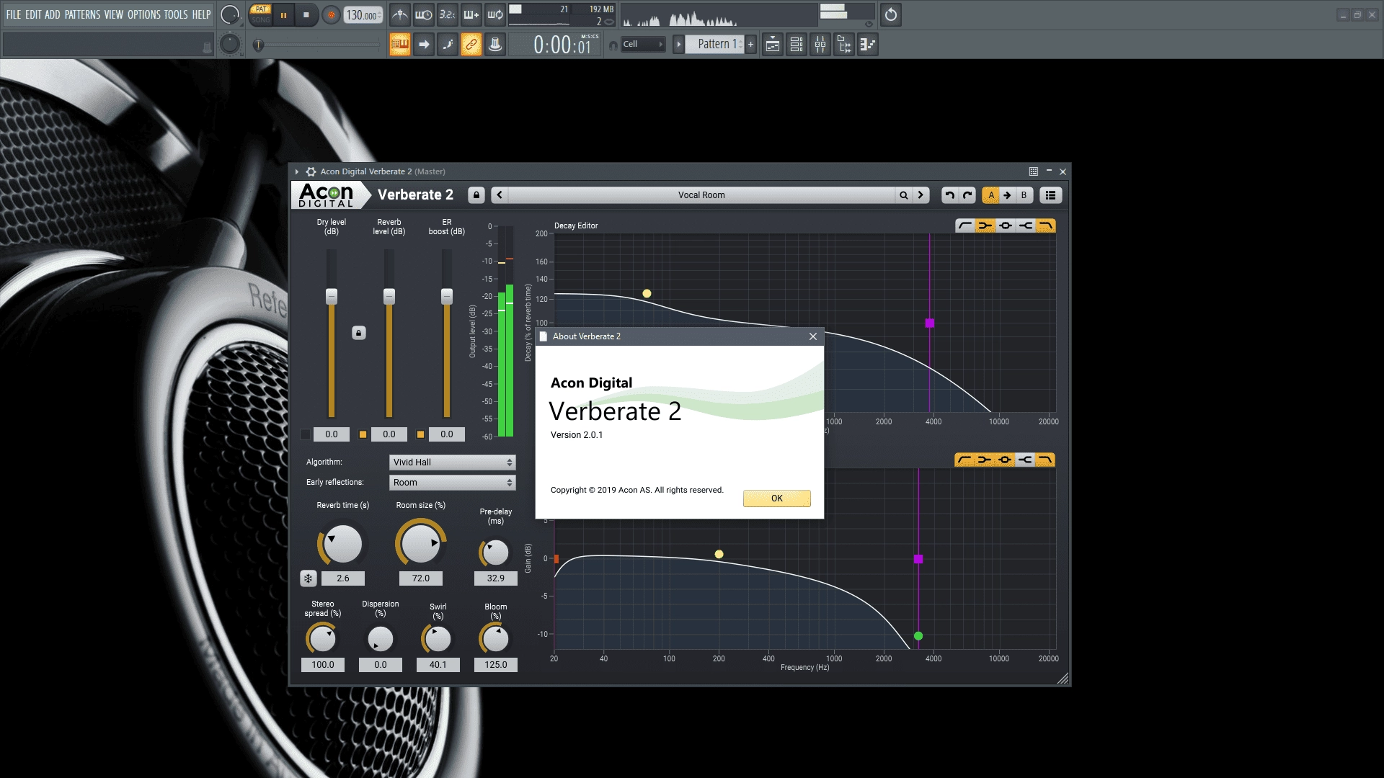Screen dimensions: 1384x778
Task: Click the pause/play button
Action: point(284,14)
